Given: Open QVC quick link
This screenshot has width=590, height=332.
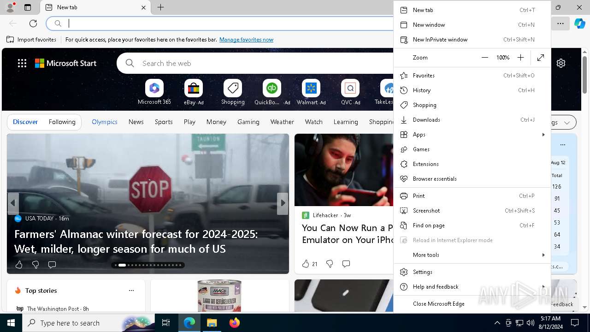Looking at the screenshot, I should point(350,92).
